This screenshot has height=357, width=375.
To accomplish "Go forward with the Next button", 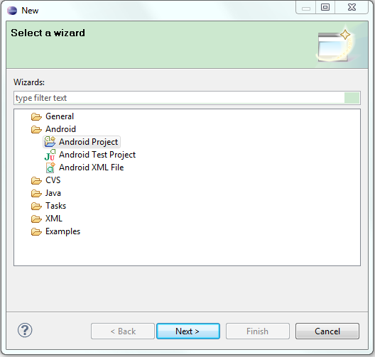I will point(188,331).
